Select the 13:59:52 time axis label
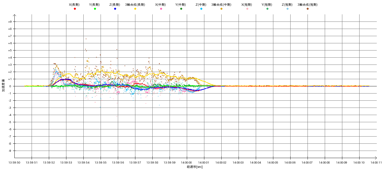Viewport: 388px width, 175px height. (x=49, y=162)
